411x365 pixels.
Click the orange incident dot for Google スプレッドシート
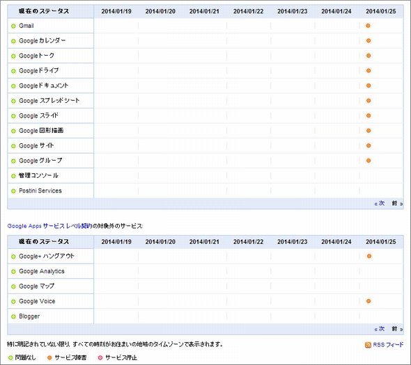point(369,101)
